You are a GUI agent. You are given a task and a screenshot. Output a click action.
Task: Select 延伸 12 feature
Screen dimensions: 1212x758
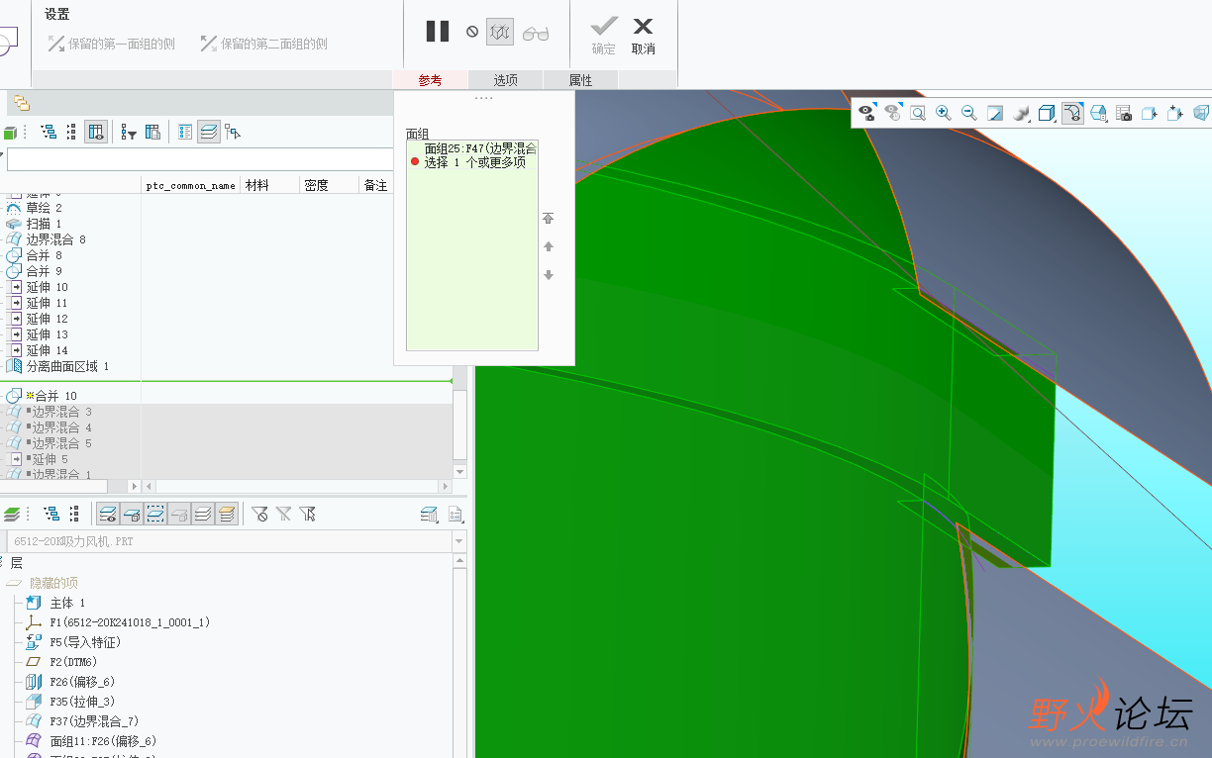pos(47,319)
